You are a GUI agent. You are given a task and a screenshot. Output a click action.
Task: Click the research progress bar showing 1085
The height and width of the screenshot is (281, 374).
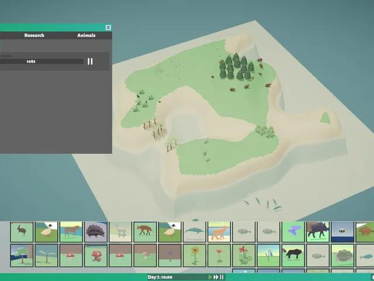pyautogui.click(x=41, y=61)
